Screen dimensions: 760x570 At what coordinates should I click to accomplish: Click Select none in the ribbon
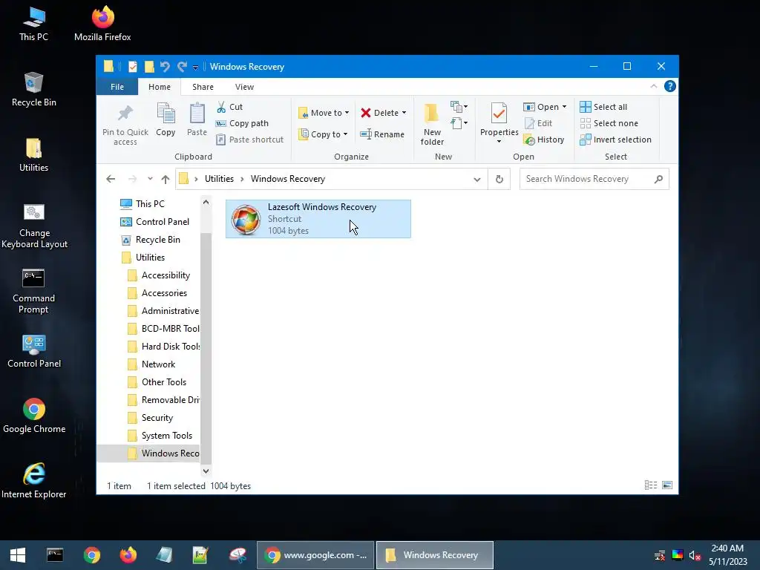pyautogui.click(x=609, y=123)
